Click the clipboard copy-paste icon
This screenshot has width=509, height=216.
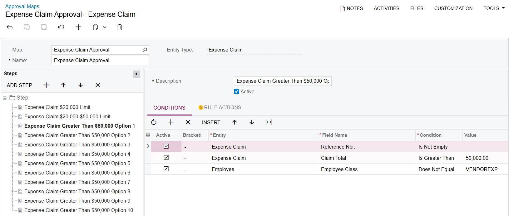96,27
